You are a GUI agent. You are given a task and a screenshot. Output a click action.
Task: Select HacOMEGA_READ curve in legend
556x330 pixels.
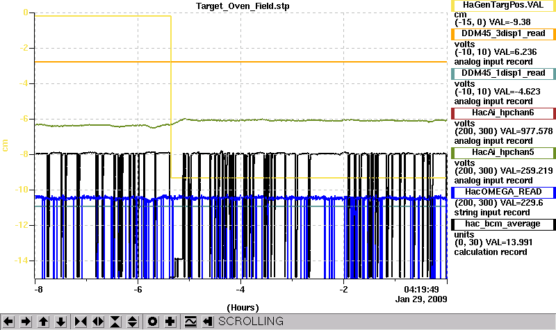pyautogui.click(x=503, y=192)
